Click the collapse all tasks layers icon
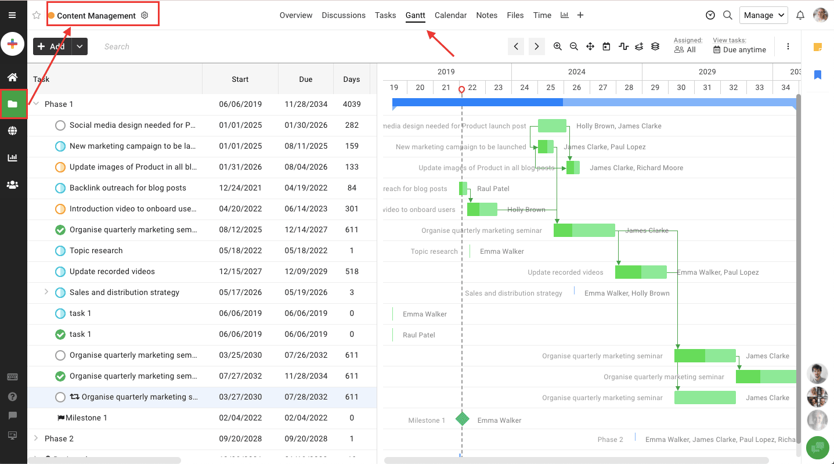Viewport: 834px width, 464px height. tap(655, 46)
